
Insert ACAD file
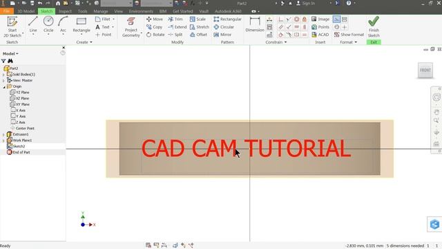point(320,35)
